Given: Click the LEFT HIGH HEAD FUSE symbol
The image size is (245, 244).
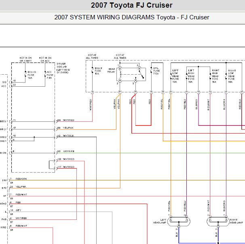Looking at the screenshot, I should click(186, 76).
